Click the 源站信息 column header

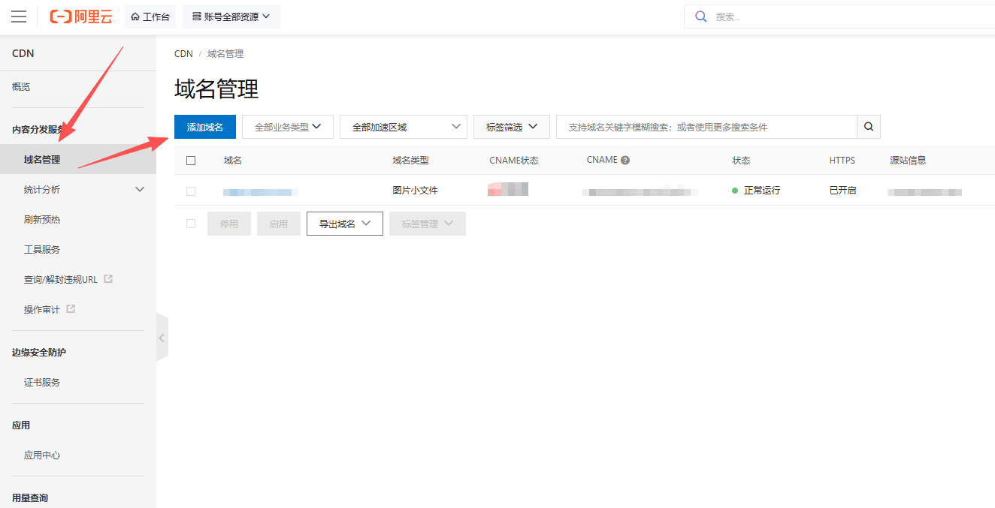tap(908, 161)
